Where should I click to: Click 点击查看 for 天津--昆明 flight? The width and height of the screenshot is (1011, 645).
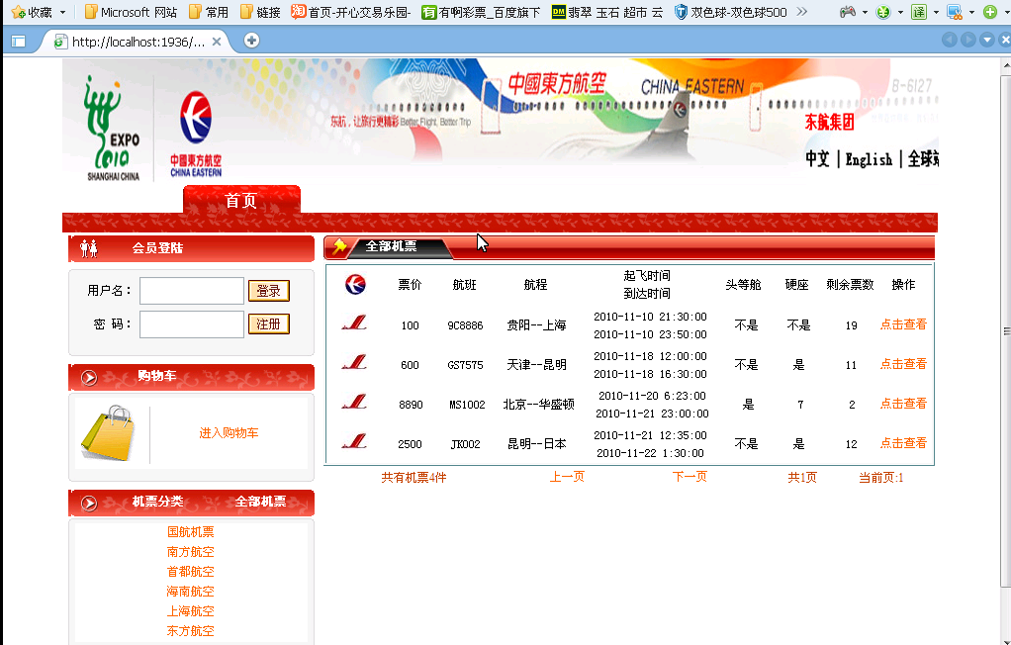click(903, 364)
